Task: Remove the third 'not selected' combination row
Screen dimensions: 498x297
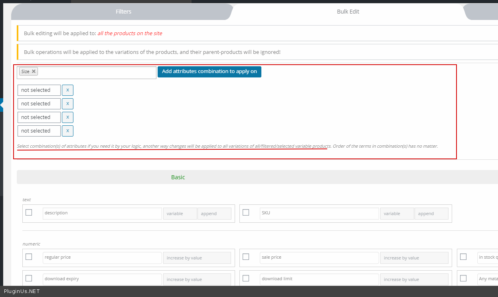Action: pyautogui.click(x=67, y=117)
